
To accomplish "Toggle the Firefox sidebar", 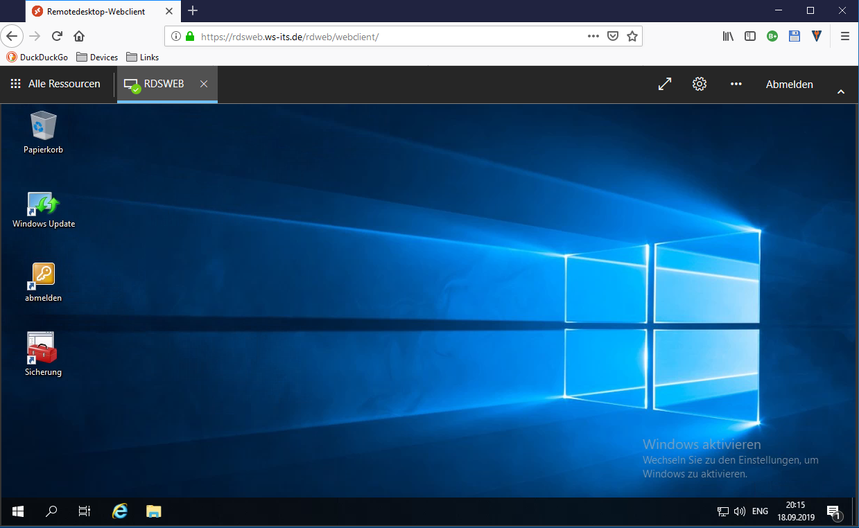I will [x=750, y=37].
